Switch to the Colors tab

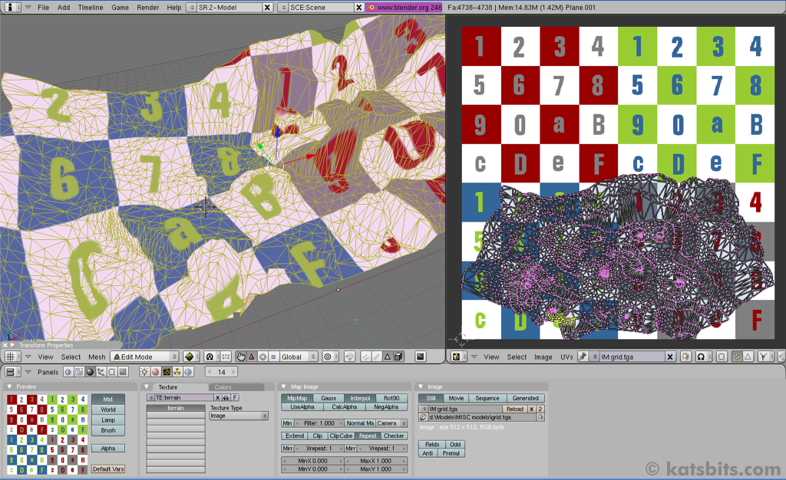pos(223,387)
